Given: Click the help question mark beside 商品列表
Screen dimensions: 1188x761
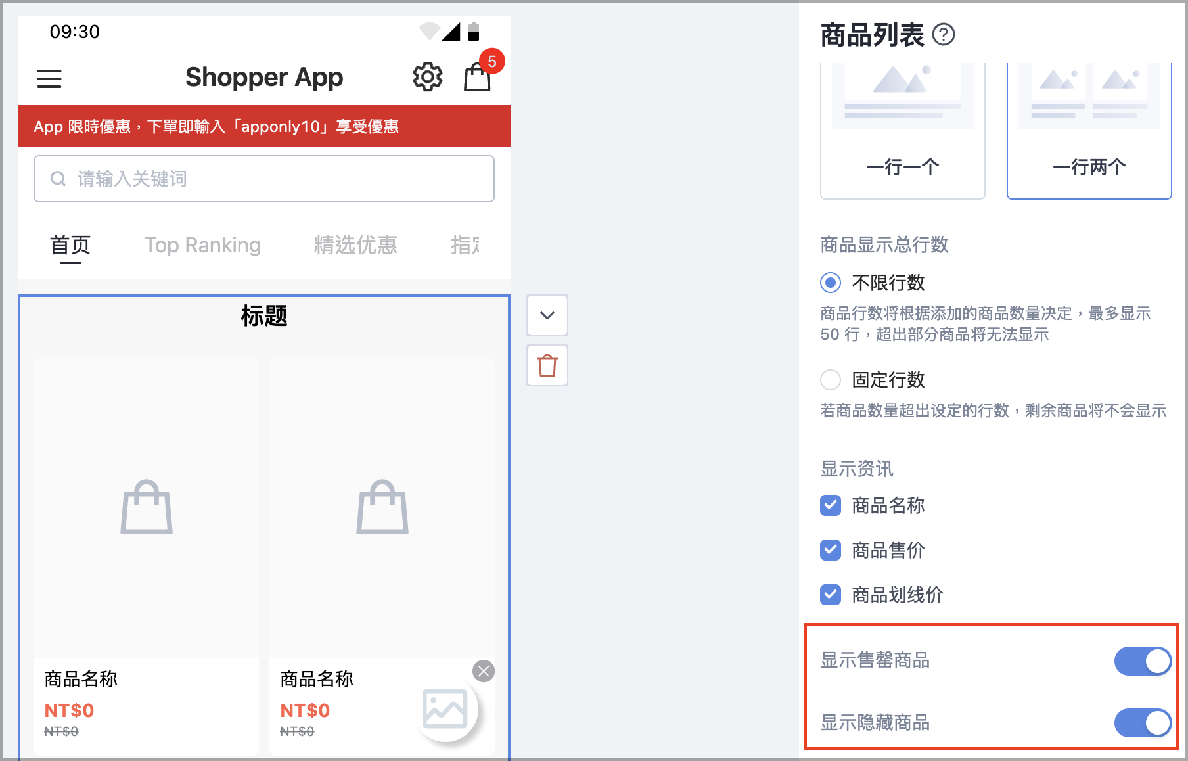Looking at the screenshot, I should click(x=944, y=34).
